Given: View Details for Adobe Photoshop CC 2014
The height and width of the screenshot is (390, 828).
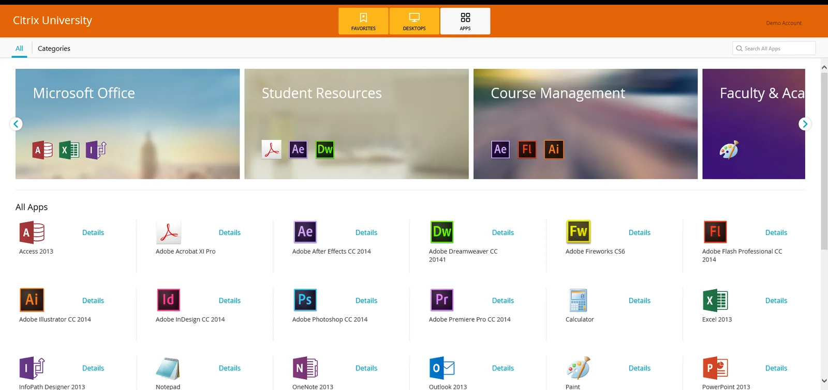Looking at the screenshot, I should [x=366, y=301].
